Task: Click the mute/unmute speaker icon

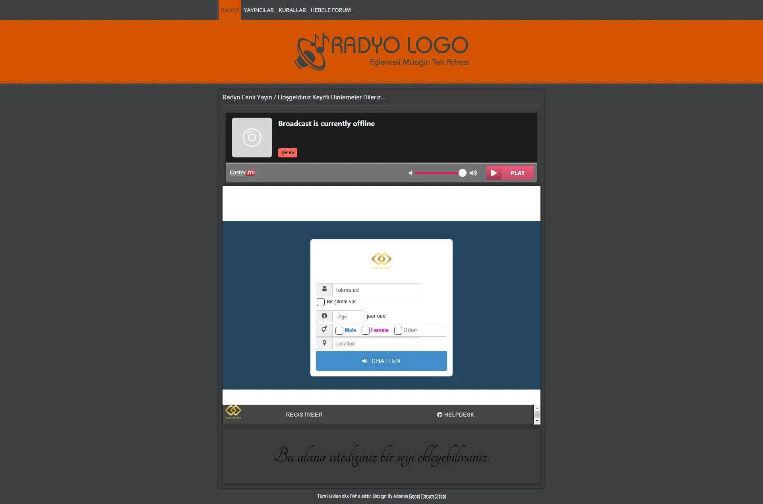Action: [x=411, y=172]
